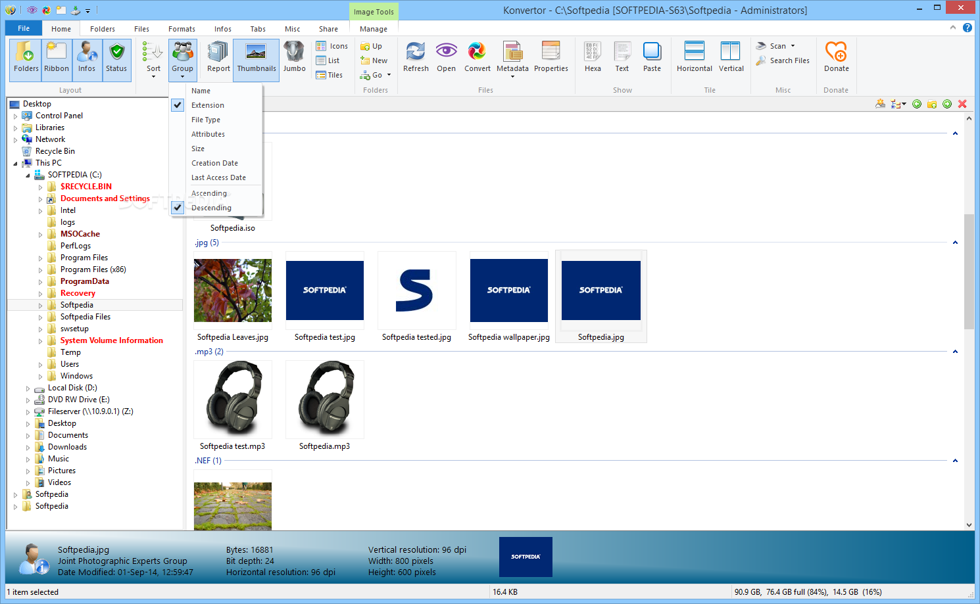Collapse the .mp3 (2) group
Screen dimensions: 980x604
point(955,352)
